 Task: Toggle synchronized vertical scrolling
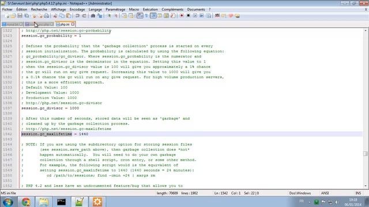click(x=124, y=16)
